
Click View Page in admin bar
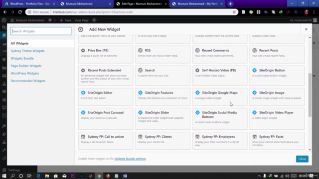point(81,20)
